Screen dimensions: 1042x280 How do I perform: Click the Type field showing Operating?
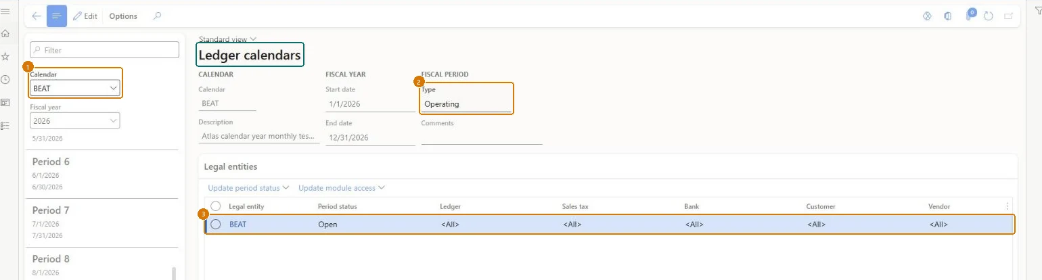point(466,103)
